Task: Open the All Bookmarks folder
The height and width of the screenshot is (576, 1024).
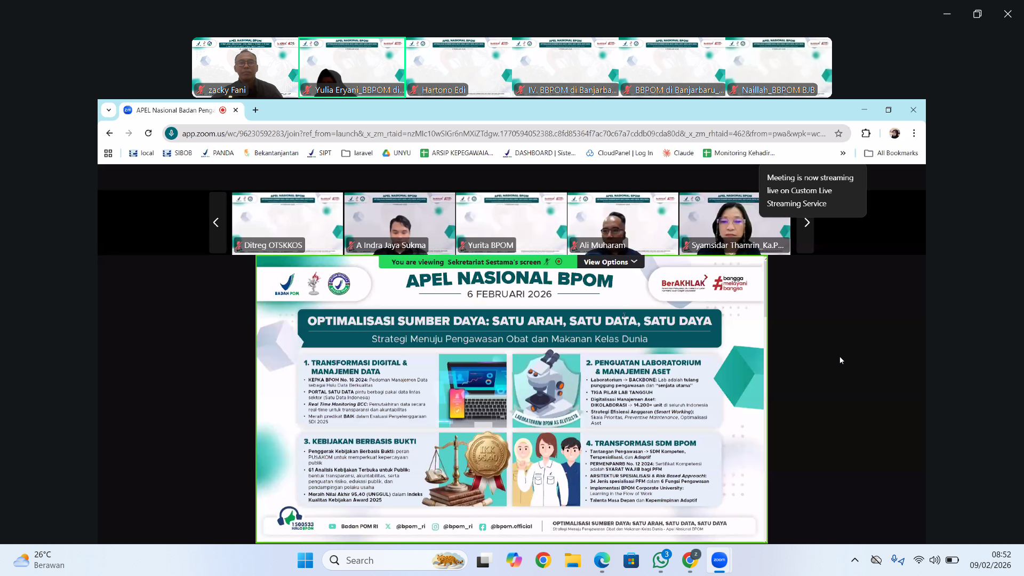Action: [891, 153]
